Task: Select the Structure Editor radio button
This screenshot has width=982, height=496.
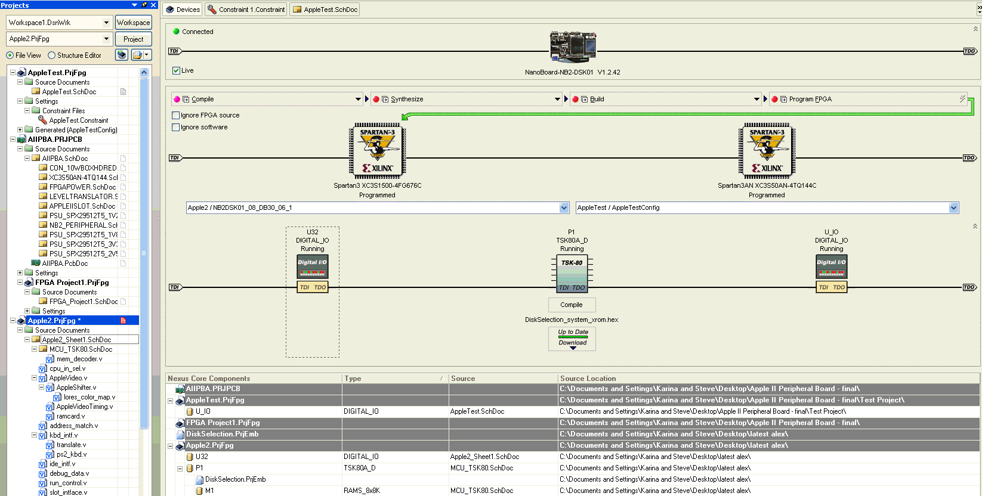Action: pyautogui.click(x=52, y=55)
